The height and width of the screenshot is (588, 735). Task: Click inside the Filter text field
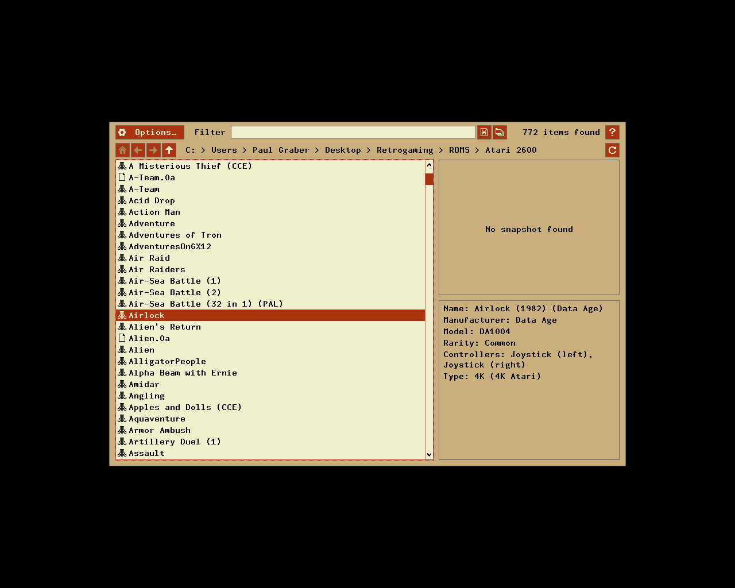[x=353, y=132]
